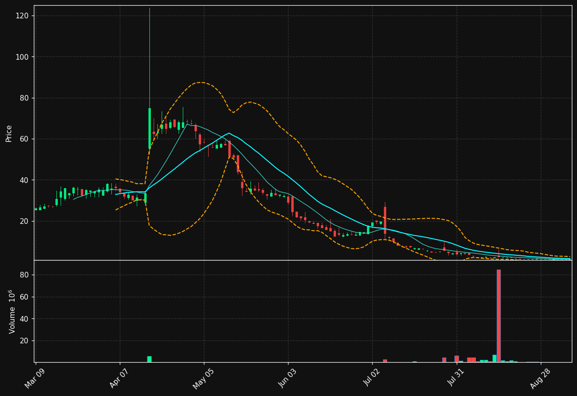Select the "80" tick on the Price axis

coord(24,98)
